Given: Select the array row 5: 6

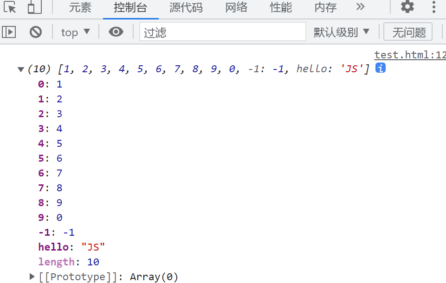Looking at the screenshot, I should click(x=50, y=158).
